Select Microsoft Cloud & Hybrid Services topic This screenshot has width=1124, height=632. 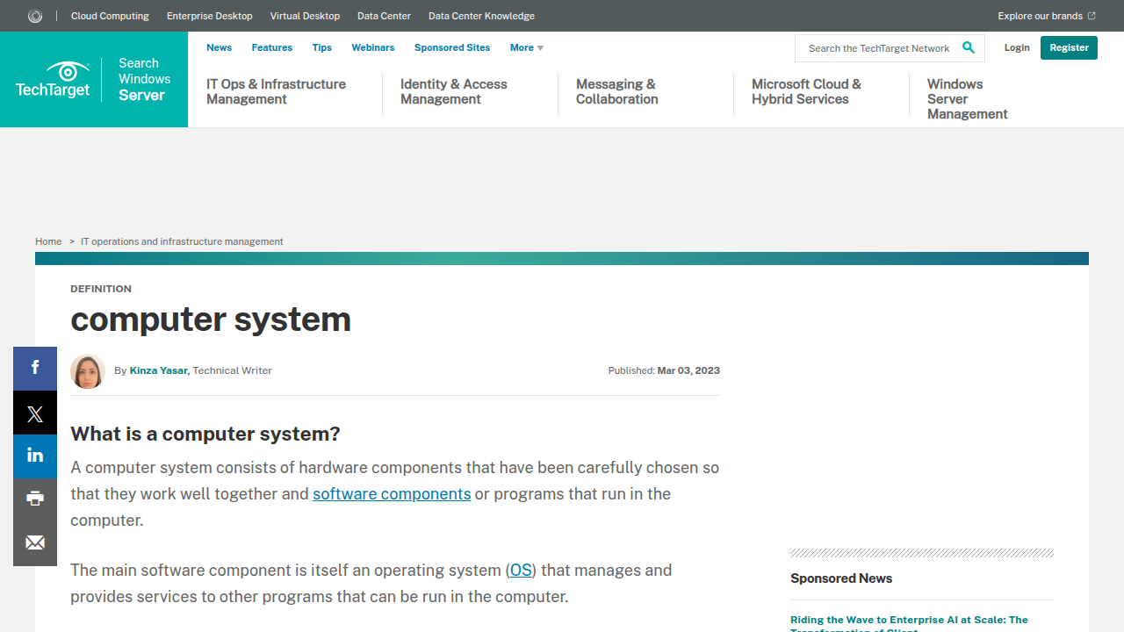[x=806, y=91]
